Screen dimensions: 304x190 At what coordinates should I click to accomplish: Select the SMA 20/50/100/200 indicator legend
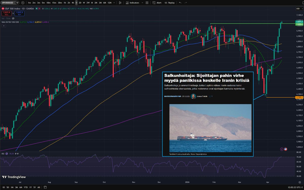pos(10,22)
